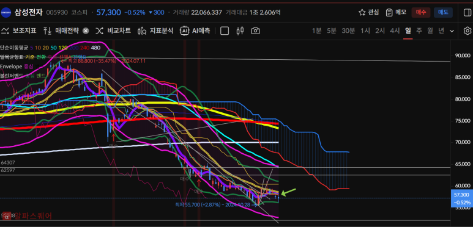Viewport: 473px width, 227px height.
Task: Click the 64307 horizontal line label
Action: (7, 162)
